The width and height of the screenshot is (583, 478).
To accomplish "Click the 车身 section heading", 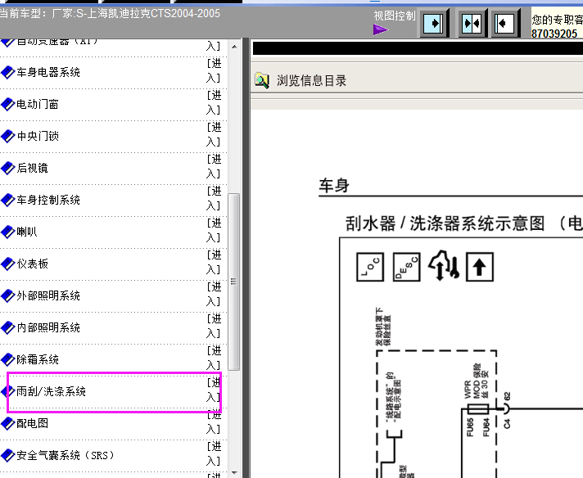I will coord(334,186).
